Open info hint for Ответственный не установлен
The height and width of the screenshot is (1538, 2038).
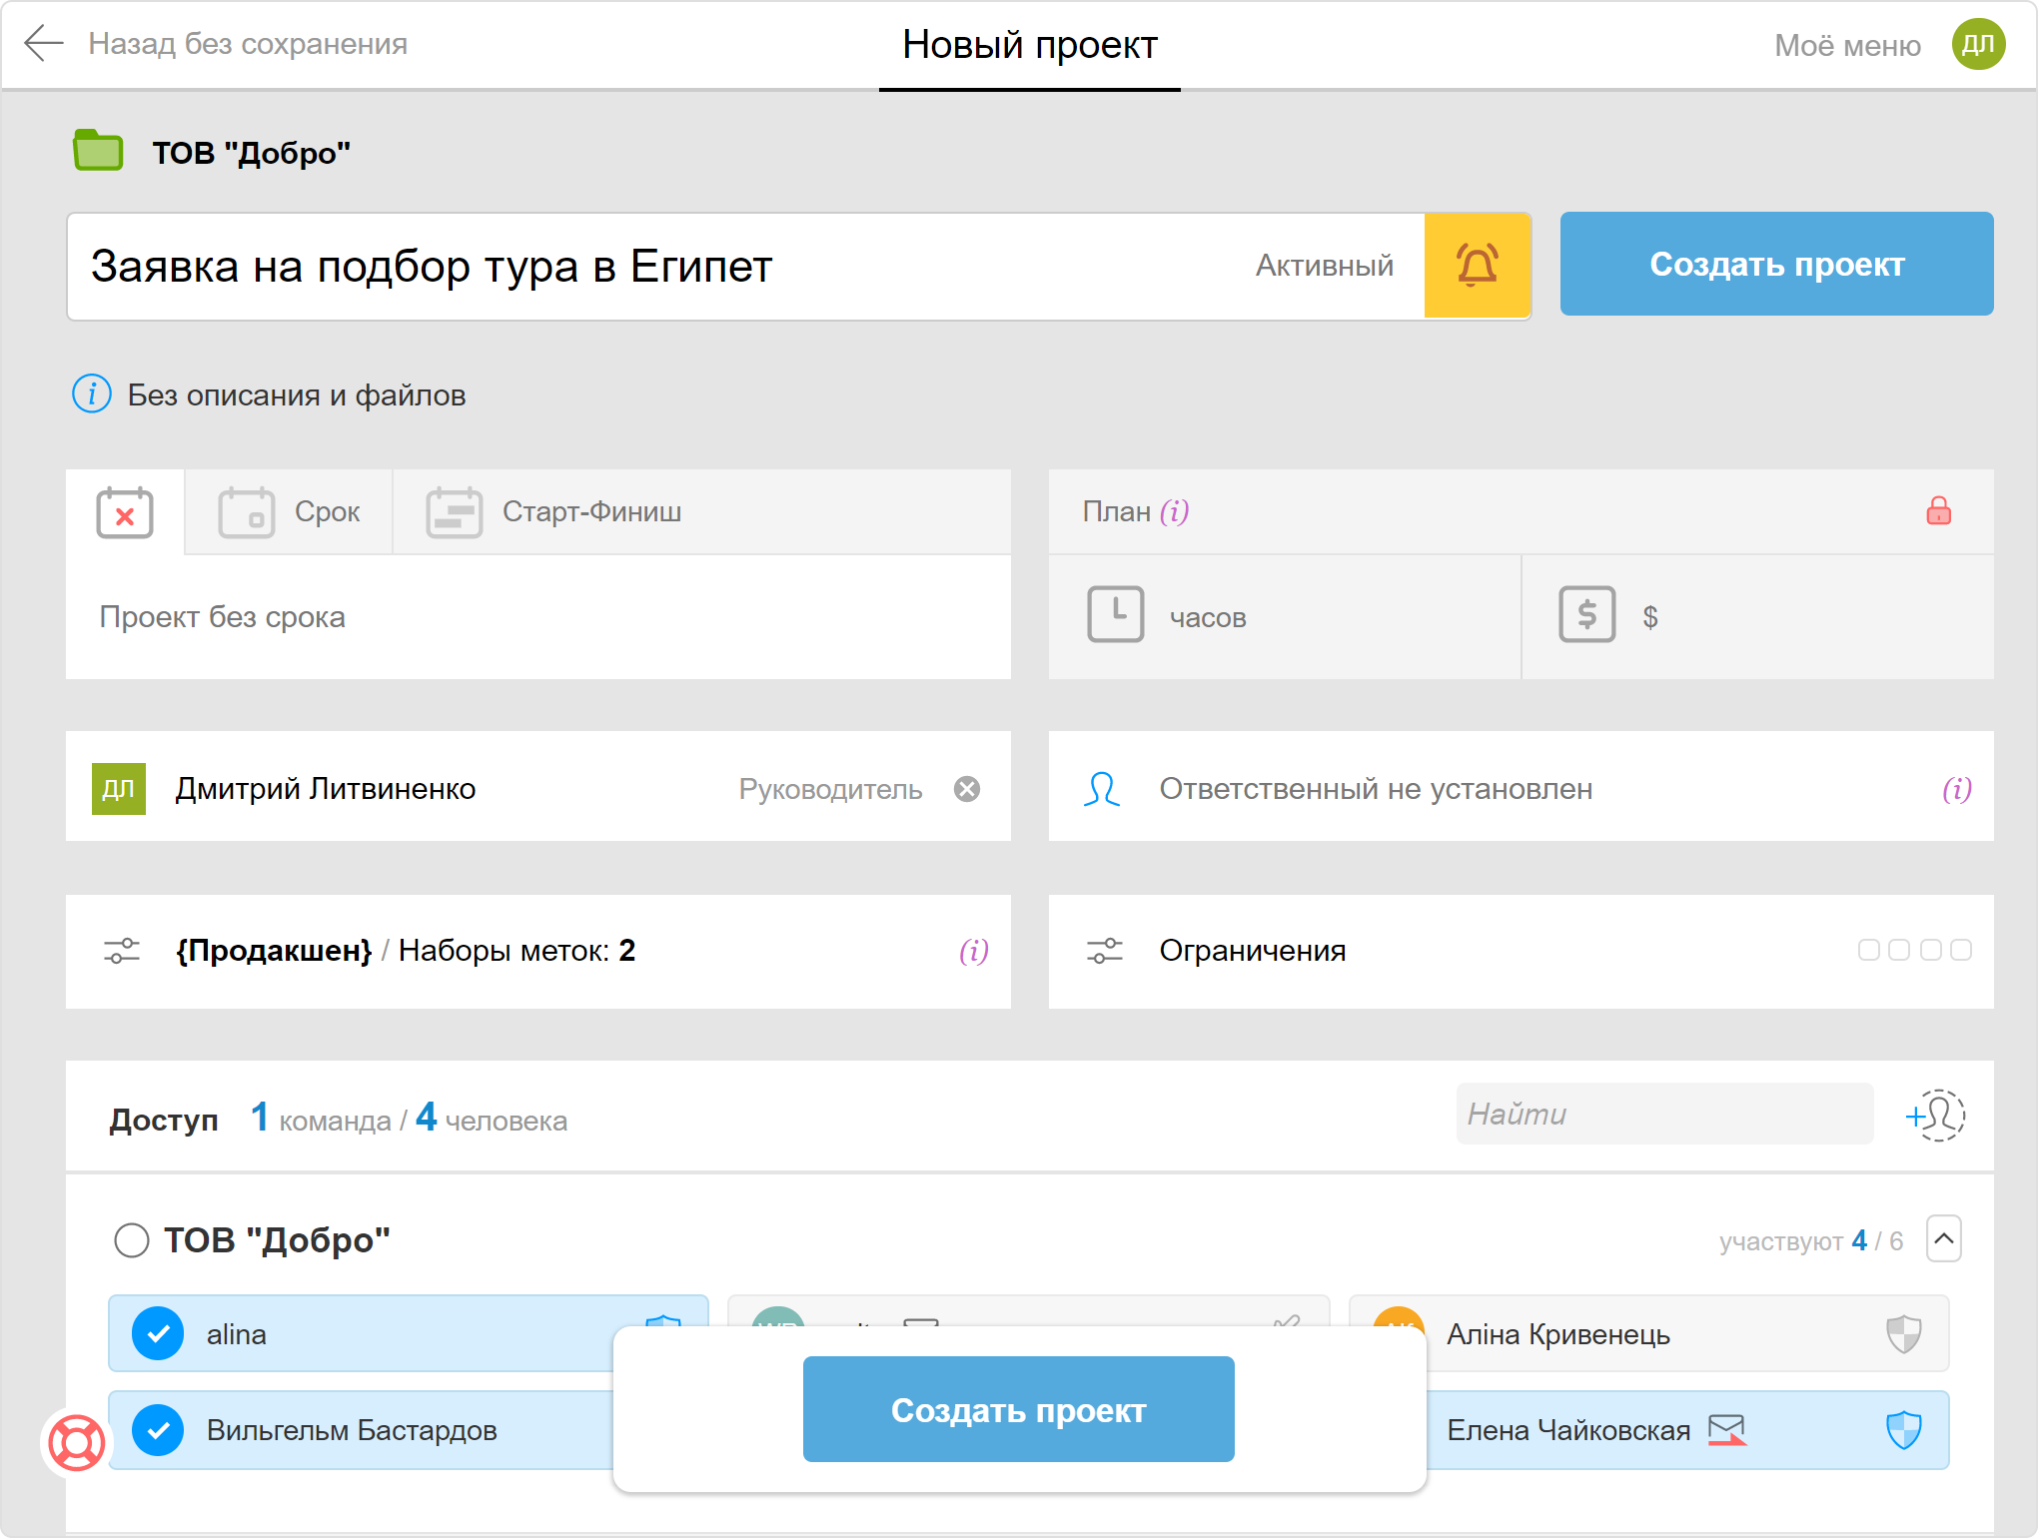(1956, 789)
